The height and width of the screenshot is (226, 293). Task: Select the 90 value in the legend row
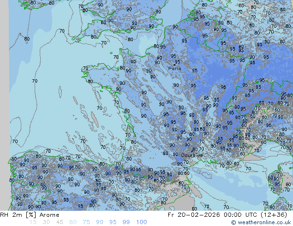pyautogui.click(x=99, y=222)
